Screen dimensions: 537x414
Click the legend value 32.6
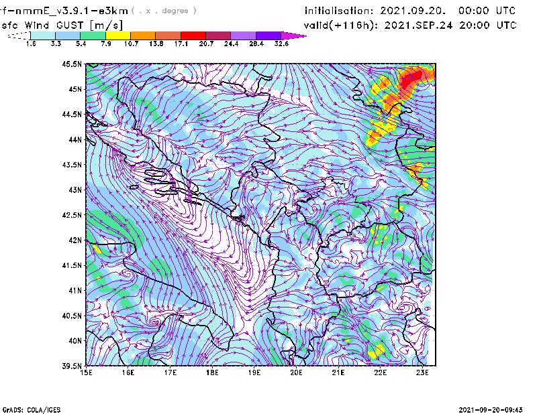click(x=281, y=44)
